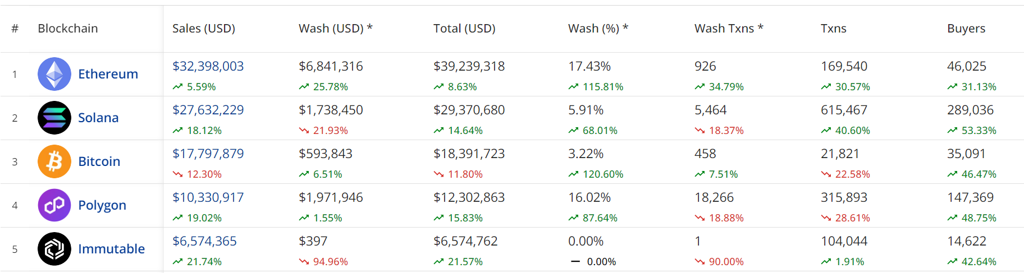Open the Ethereum blockchain link
Image resolution: width=1024 pixels, height=273 pixels.
108,74
